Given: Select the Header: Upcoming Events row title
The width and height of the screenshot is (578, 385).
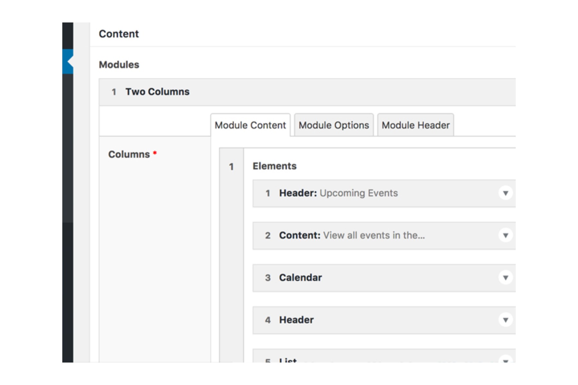Looking at the screenshot, I should point(338,193).
